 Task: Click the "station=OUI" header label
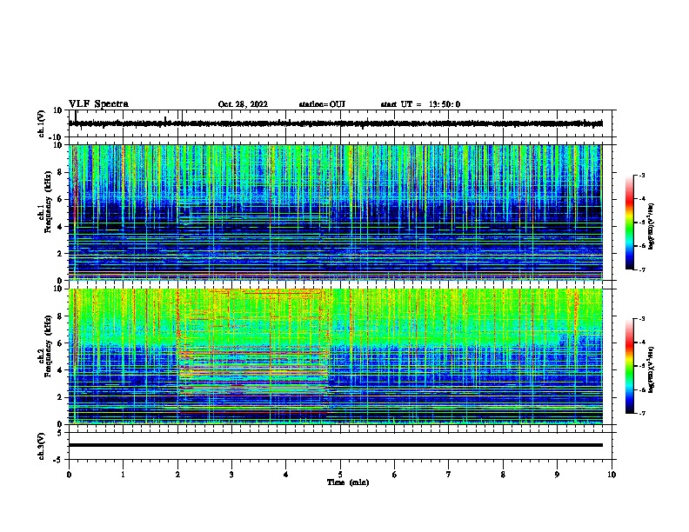click(322, 104)
